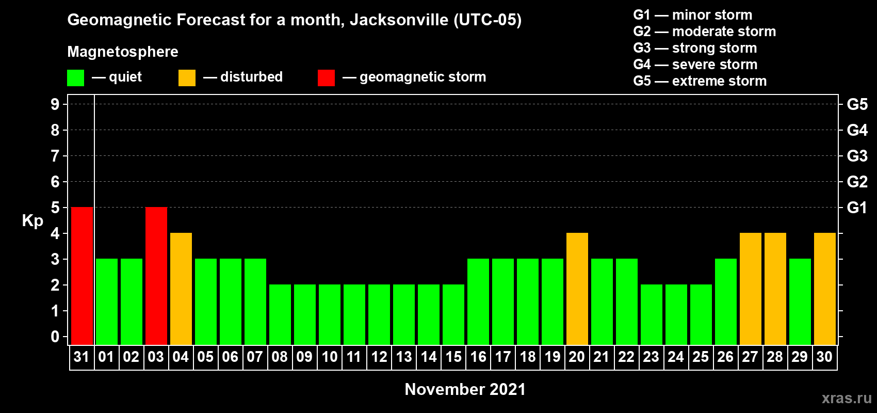877x413 pixels.
Task: Click the 'G3 — strong storm' legend text
Action: (x=695, y=48)
